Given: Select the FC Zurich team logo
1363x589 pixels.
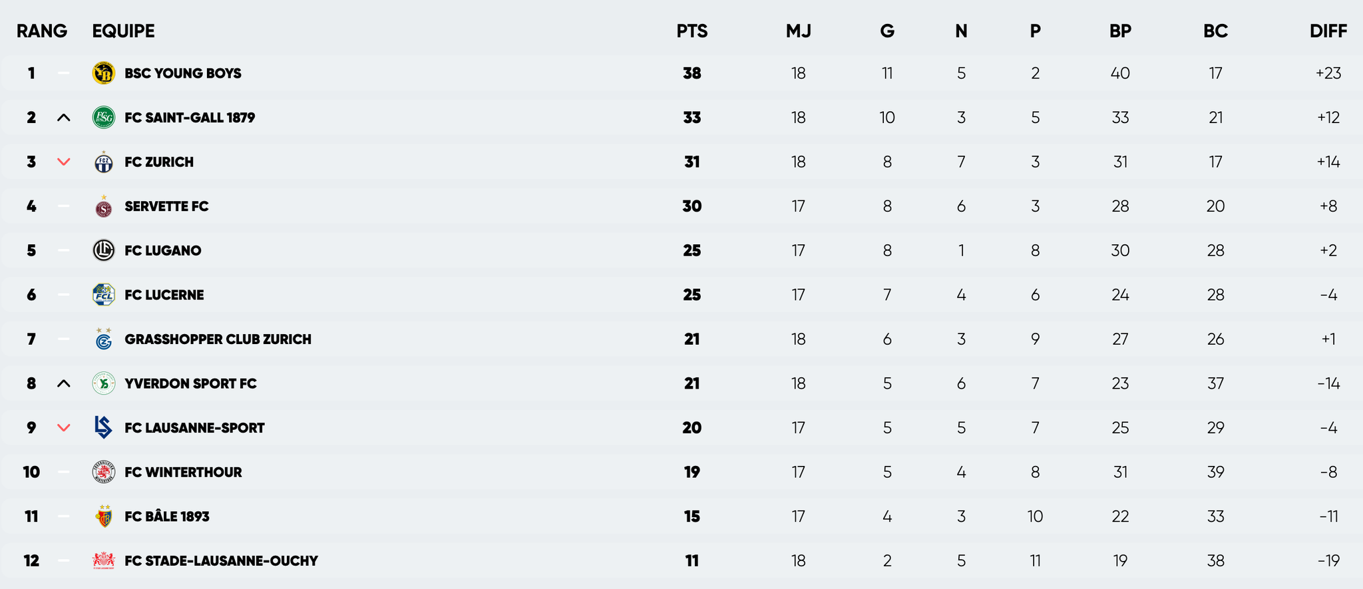Looking at the screenshot, I should pos(103,162).
